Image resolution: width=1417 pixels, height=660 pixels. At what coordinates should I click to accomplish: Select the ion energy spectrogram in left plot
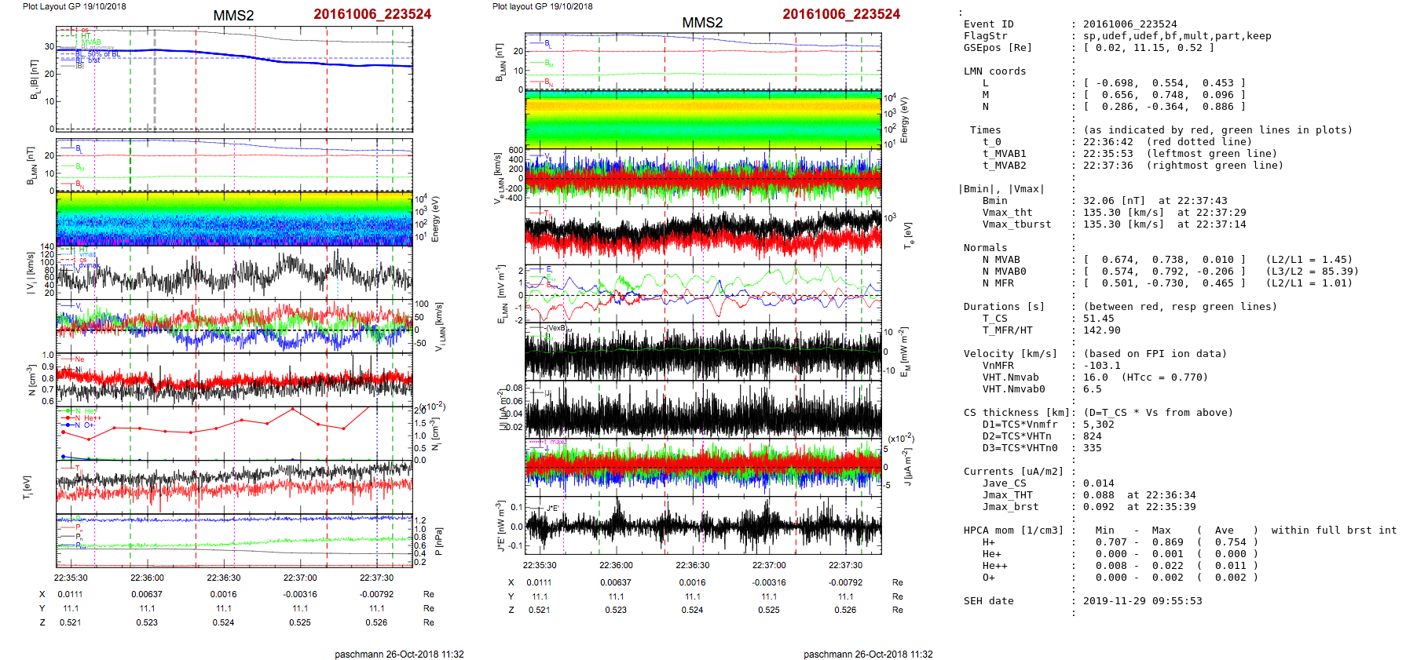pyautogui.click(x=234, y=219)
